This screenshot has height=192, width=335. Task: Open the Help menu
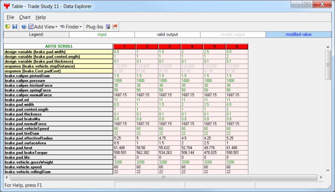coord(41,17)
